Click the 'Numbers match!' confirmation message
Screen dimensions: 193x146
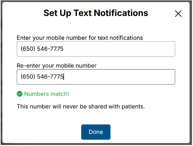tap(46, 94)
